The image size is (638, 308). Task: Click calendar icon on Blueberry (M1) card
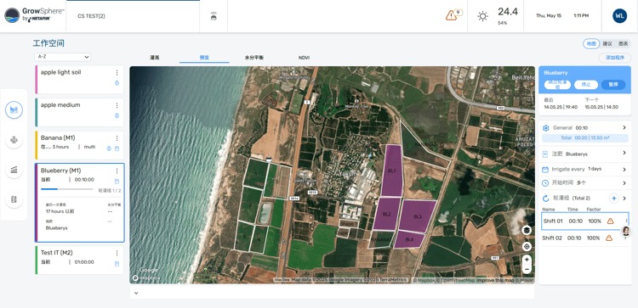[x=117, y=181]
